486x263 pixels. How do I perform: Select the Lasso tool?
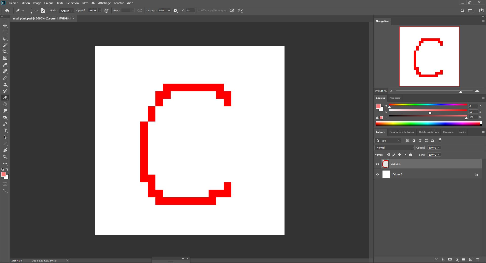click(x=5, y=38)
